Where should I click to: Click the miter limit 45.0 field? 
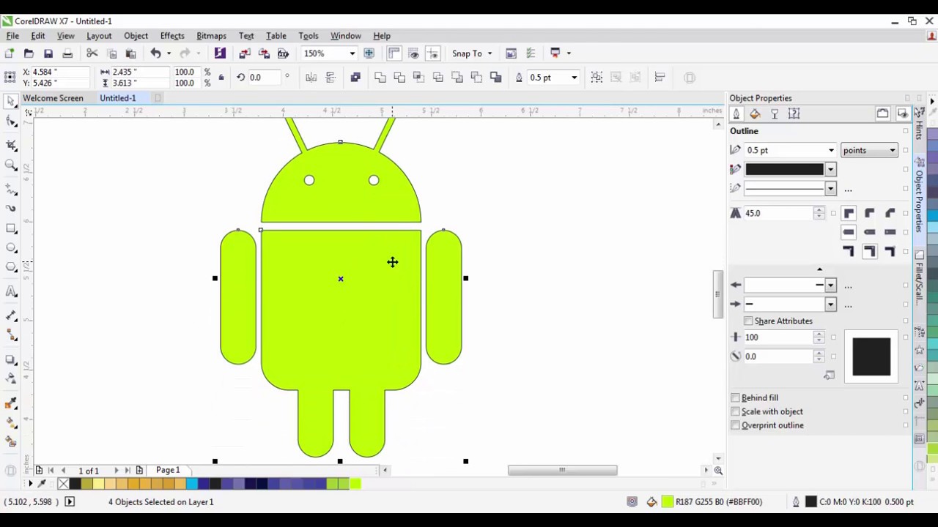[778, 214]
